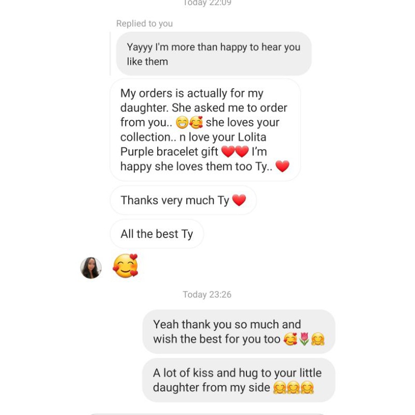
Task: Tap the grinning emoji after "from you.."
Action: pyautogui.click(x=182, y=123)
